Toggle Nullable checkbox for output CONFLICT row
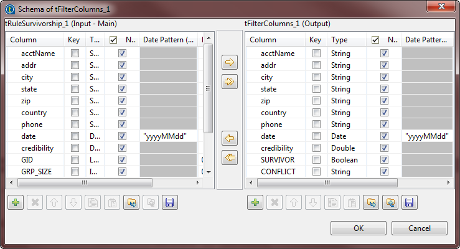460x249 pixels. 384,172
